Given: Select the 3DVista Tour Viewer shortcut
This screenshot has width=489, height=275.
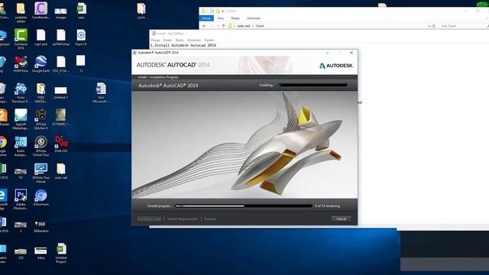Looking at the screenshot, I should 40,173.
